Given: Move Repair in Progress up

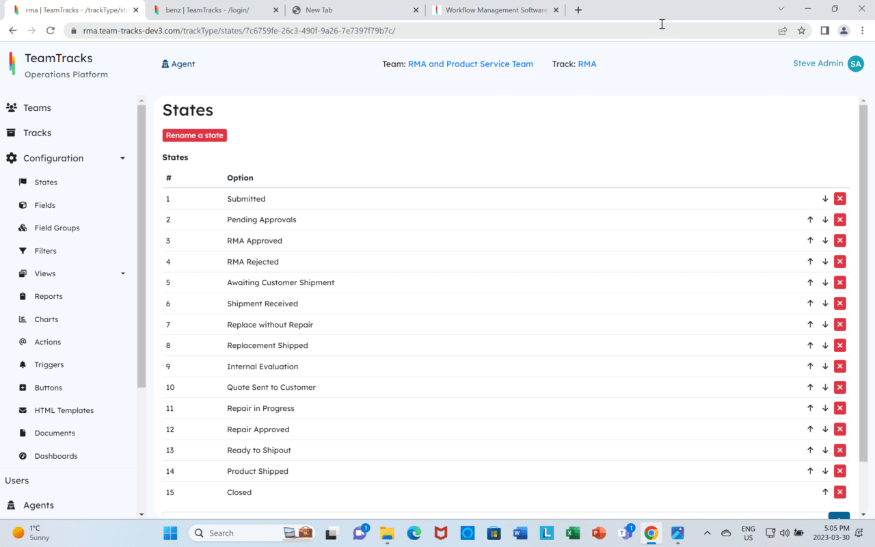Looking at the screenshot, I should point(810,408).
